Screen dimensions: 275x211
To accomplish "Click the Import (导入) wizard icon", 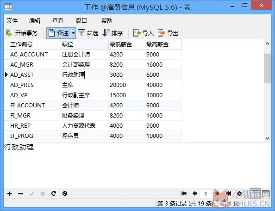I will point(137,33).
